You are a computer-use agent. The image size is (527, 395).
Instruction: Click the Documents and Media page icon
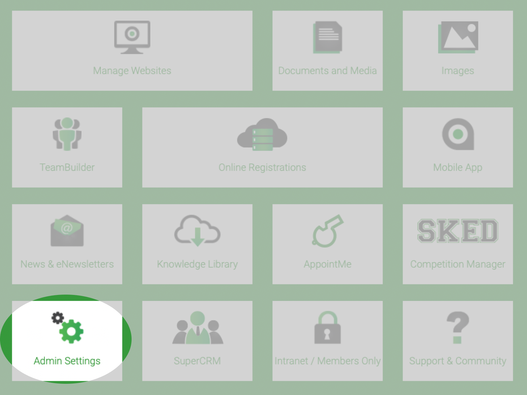pyautogui.click(x=327, y=37)
